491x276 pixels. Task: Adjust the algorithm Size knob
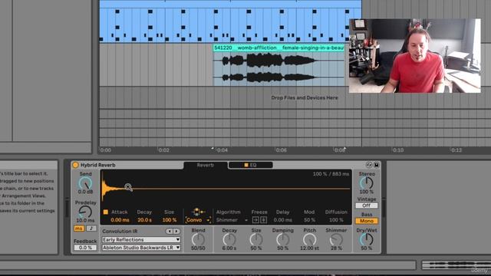(255, 240)
